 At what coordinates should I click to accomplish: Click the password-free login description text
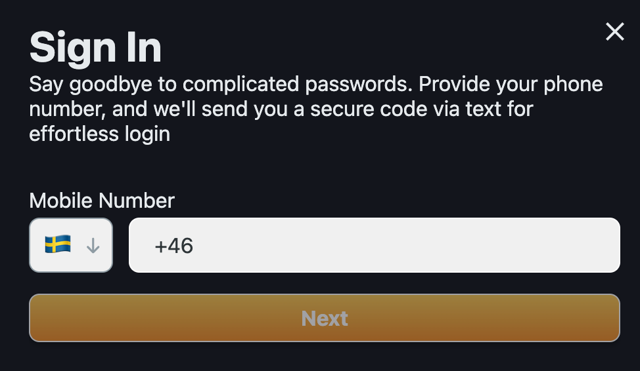point(316,109)
